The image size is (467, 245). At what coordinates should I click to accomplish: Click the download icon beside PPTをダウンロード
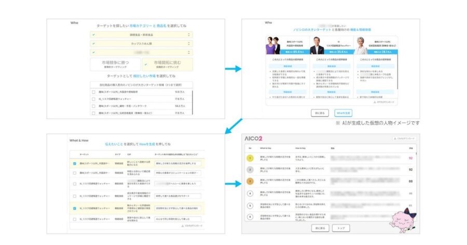pos(375,102)
